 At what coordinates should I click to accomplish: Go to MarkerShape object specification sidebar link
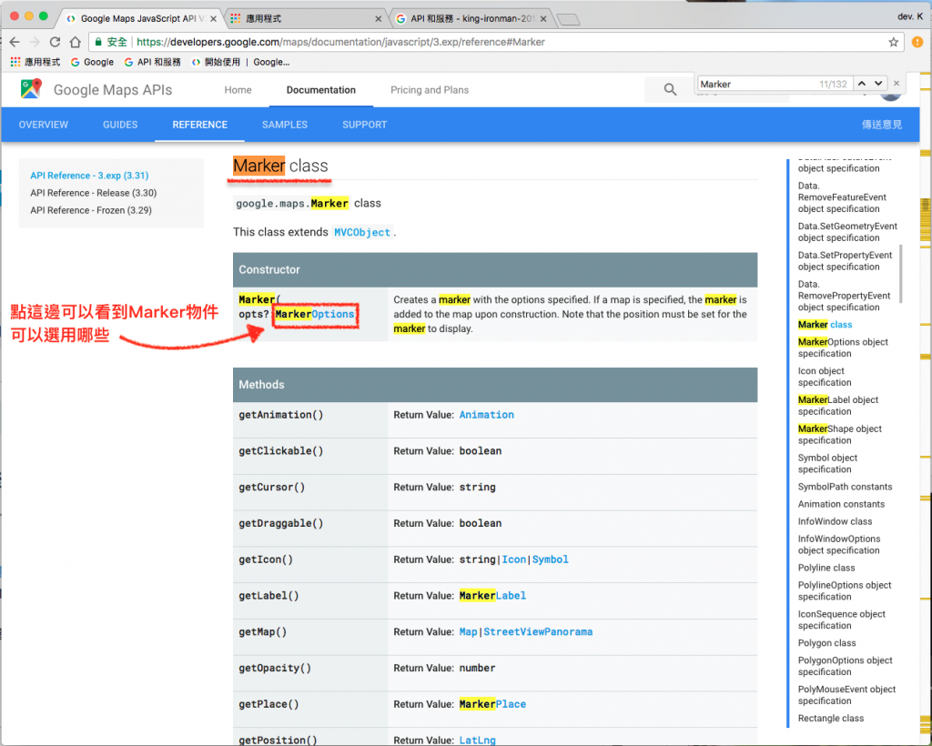pyautogui.click(x=840, y=435)
